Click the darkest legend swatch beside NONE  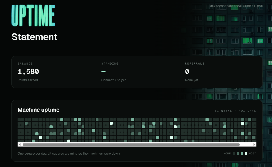(234, 154)
